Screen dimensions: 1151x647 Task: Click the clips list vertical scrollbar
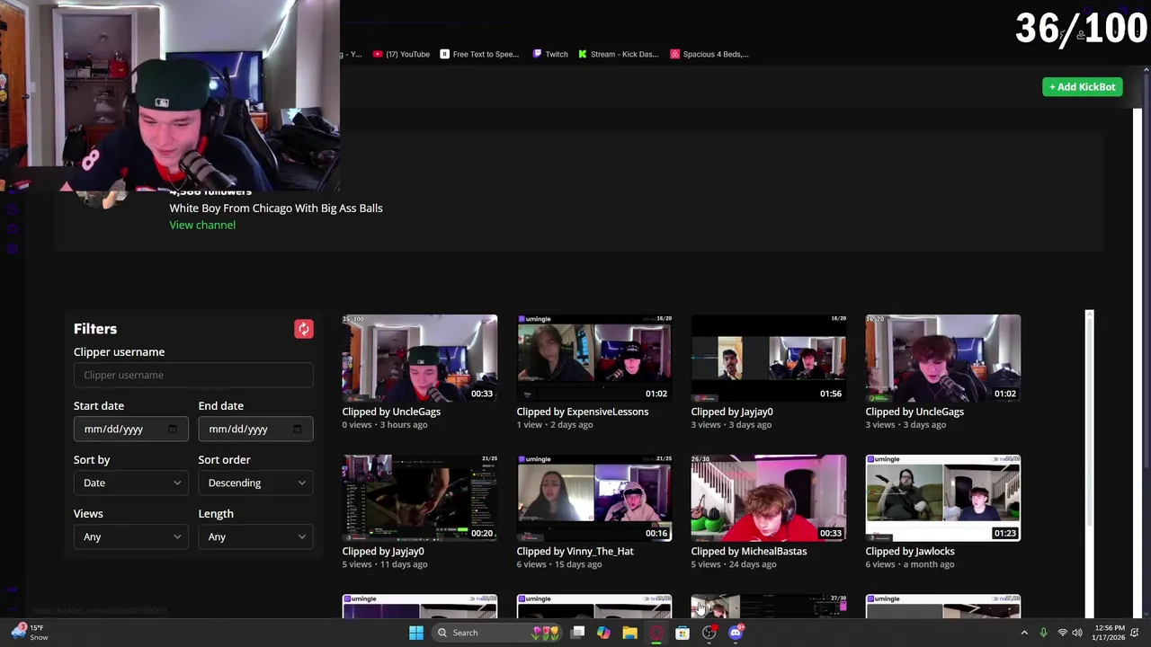(1089, 422)
